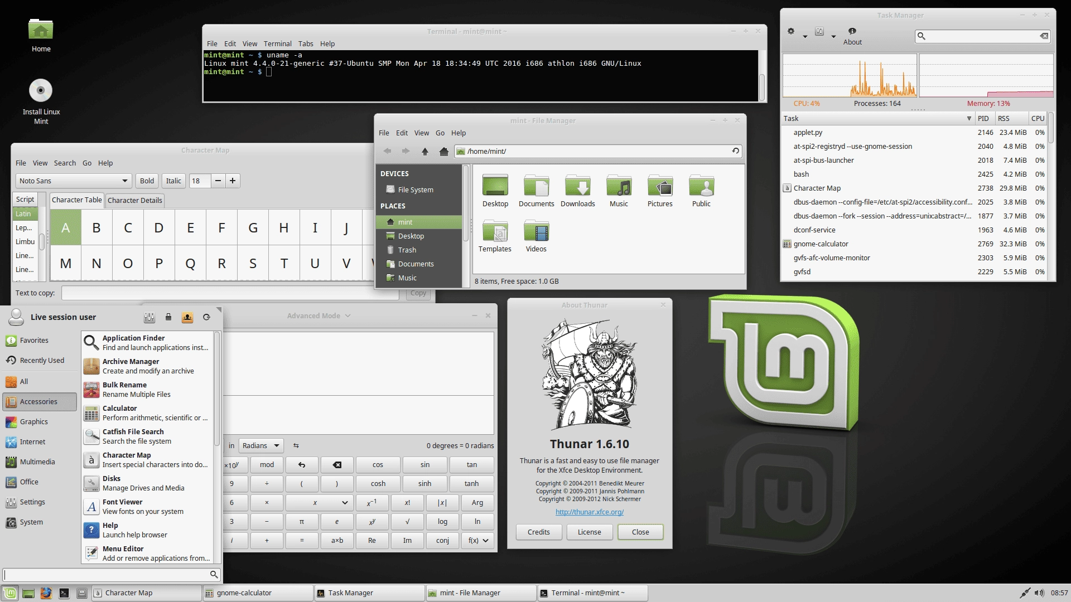
Task: Launch Archive Manager from the menu
Action: (147, 366)
